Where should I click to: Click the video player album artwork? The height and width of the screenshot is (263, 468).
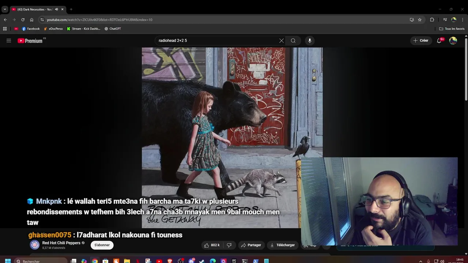[232, 138]
